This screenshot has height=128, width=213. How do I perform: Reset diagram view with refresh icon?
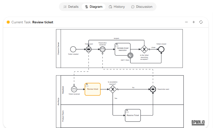[x=201, y=22]
